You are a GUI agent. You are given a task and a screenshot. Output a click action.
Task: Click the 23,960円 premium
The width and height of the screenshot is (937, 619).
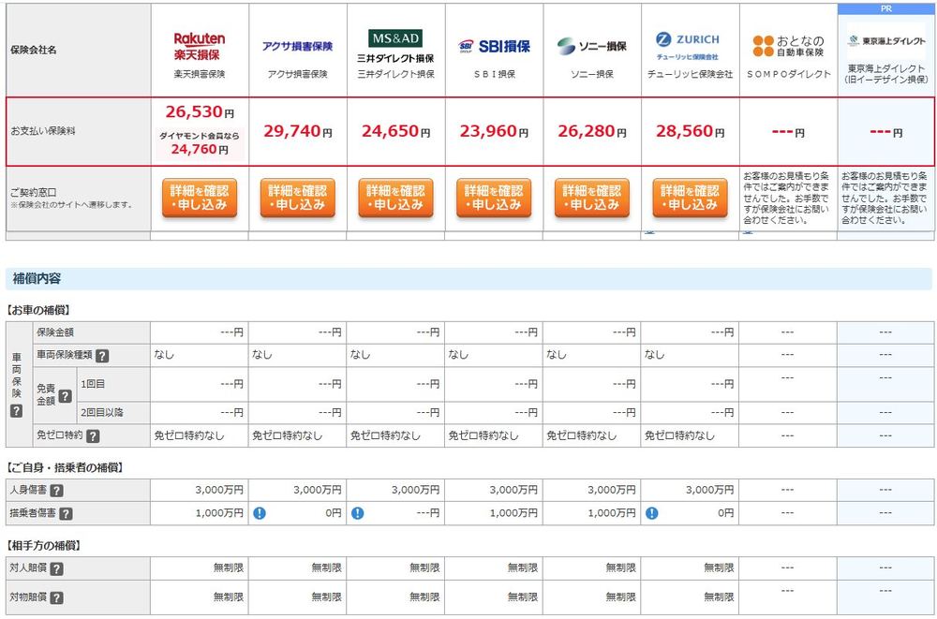click(x=494, y=131)
